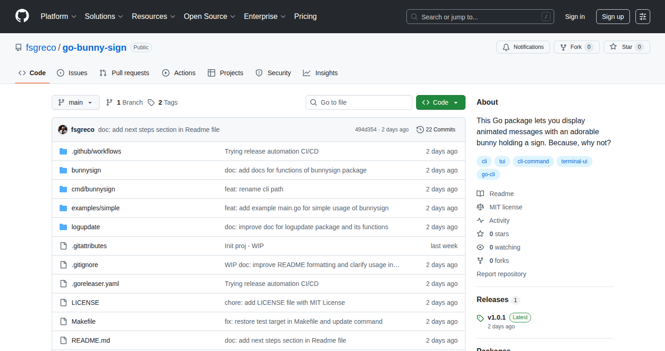Click the Sign up button
This screenshot has height=351, width=665.
pyautogui.click(x=613, y=17)
